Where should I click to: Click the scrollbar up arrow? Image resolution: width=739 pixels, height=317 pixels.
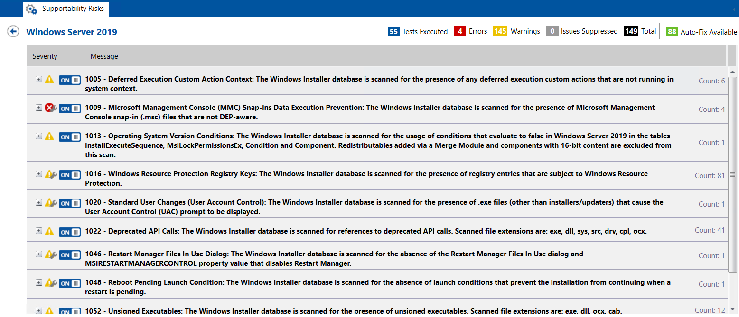coord(732,72)
